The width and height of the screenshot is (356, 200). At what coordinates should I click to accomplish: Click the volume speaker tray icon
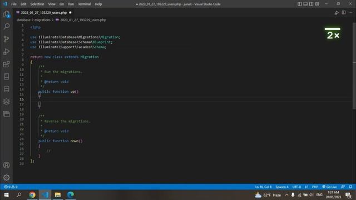point(311,195)
